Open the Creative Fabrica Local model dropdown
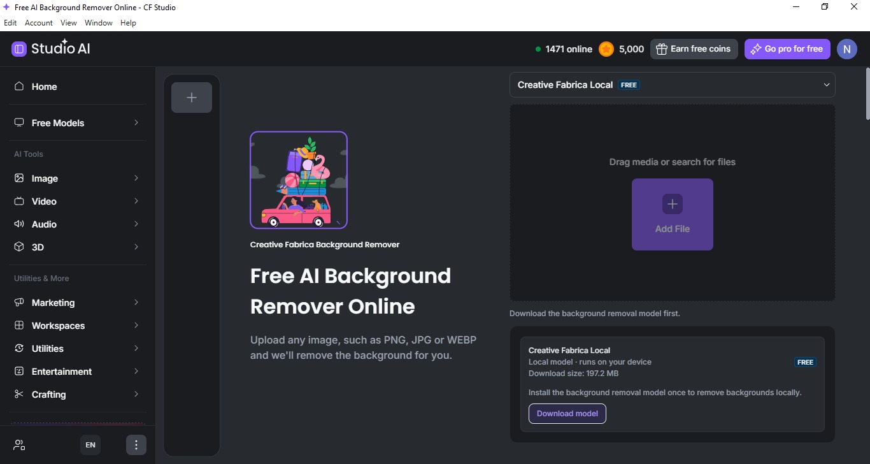 tap(673, 85)
